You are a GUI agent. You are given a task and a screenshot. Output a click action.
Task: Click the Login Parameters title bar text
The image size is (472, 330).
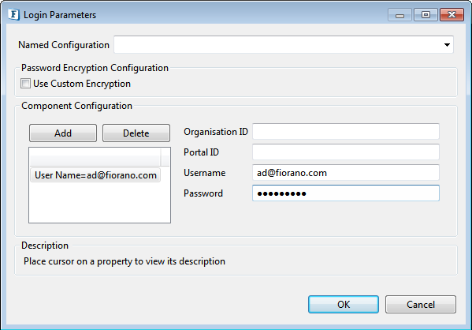coord(60,15)
